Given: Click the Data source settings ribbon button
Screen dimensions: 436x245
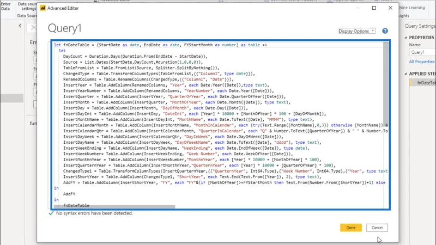Looking at the screenshot, I should tap(27, 6).
